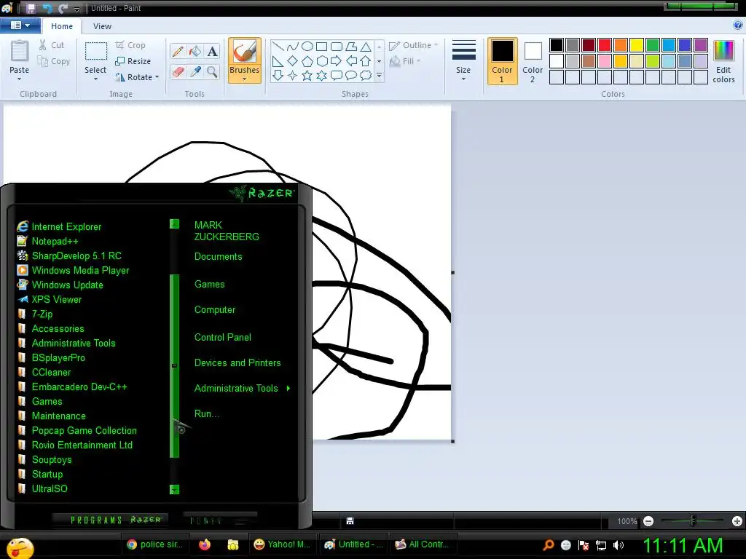Open Paint Help question mark icon
Image resolution: width=746 pixels, height=559 pixels.
[738, 25]
